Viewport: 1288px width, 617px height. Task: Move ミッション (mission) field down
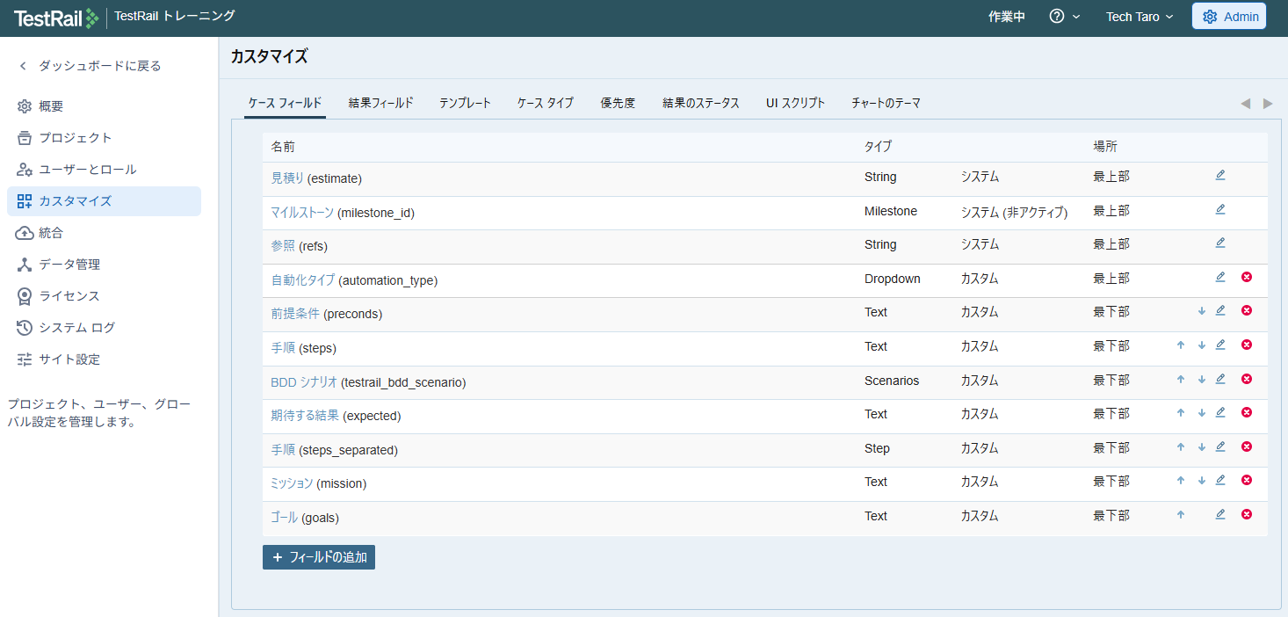coord(1201,481)
